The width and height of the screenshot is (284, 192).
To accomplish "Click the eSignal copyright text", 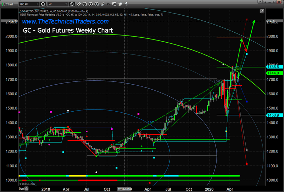I will click(27, 184).
